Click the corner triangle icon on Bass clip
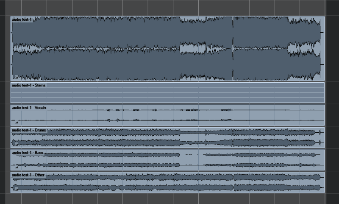Image resolution: width=339 pixels, height=204 pixels. 17,166
